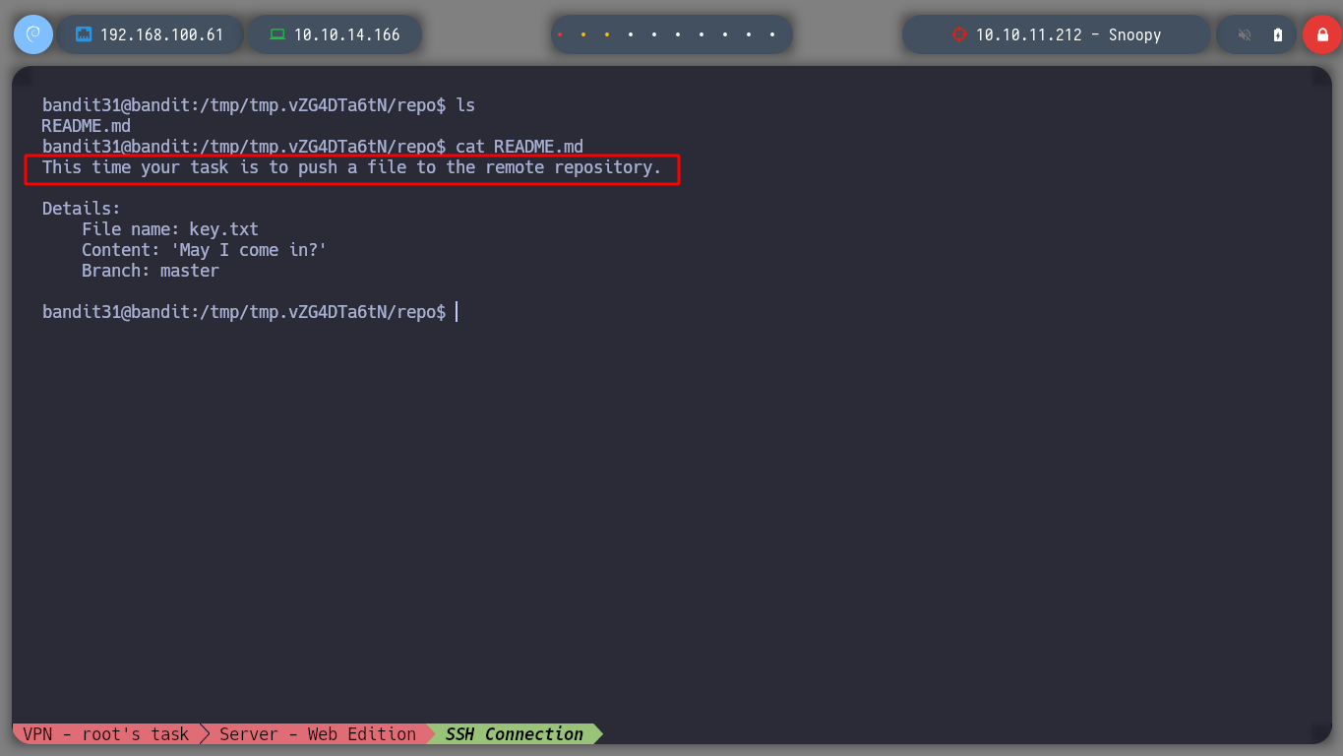Click the red lock screen button
1343x756 pixels.
click(x=1322, y=34)
